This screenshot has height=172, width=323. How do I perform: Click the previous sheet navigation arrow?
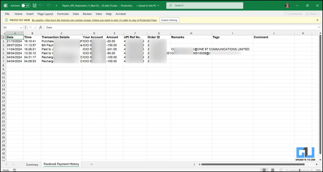(x=7, y=164)
